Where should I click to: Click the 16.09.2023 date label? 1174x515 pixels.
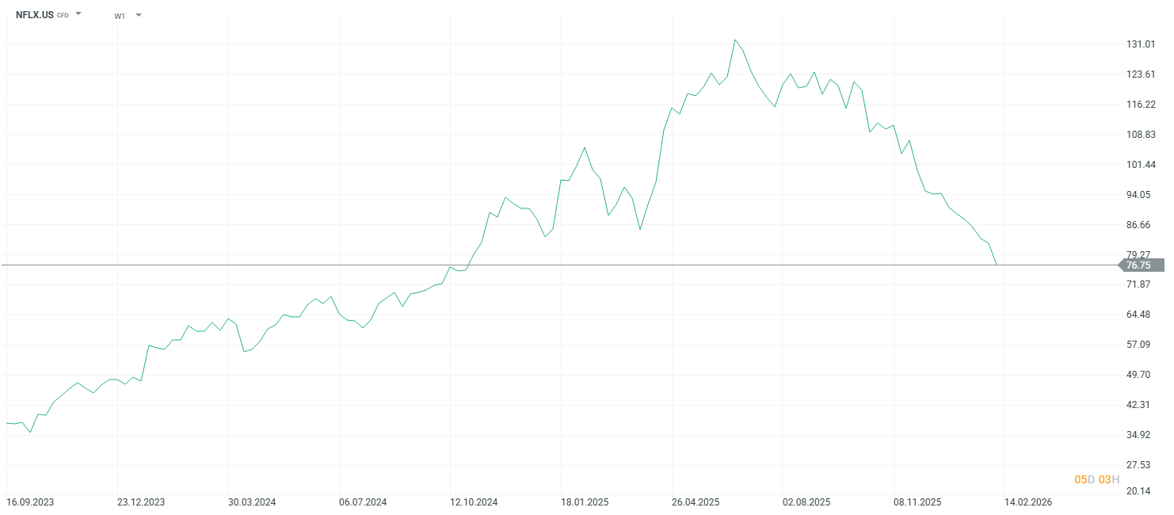[x=29, y=502]
